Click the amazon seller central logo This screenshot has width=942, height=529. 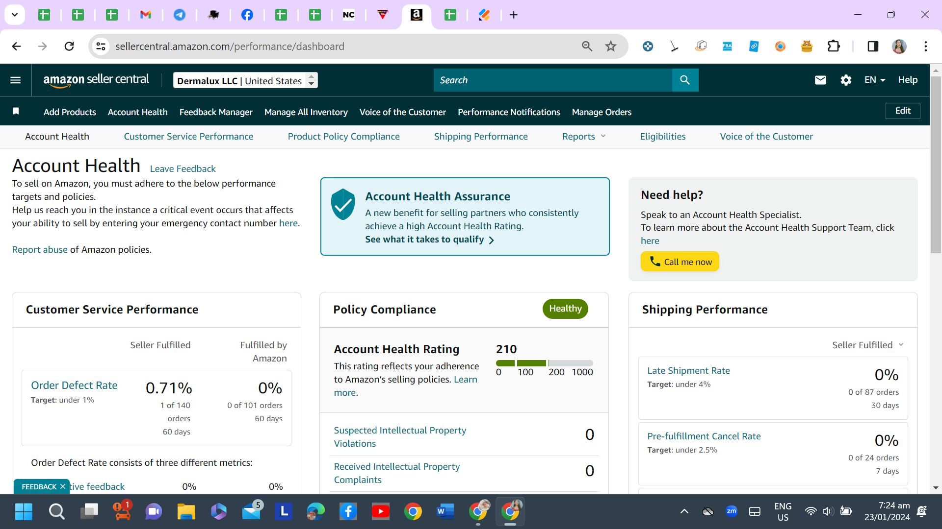(96, 80)
